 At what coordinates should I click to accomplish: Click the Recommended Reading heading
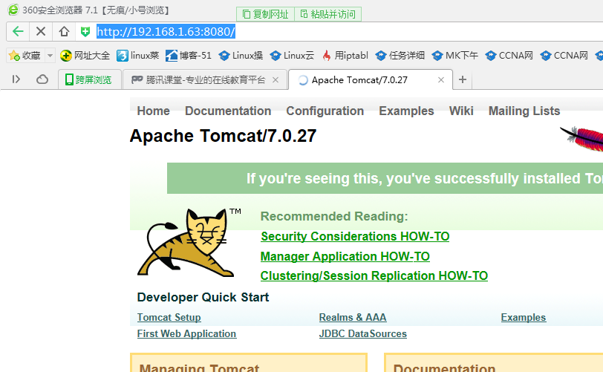(334, 216)
